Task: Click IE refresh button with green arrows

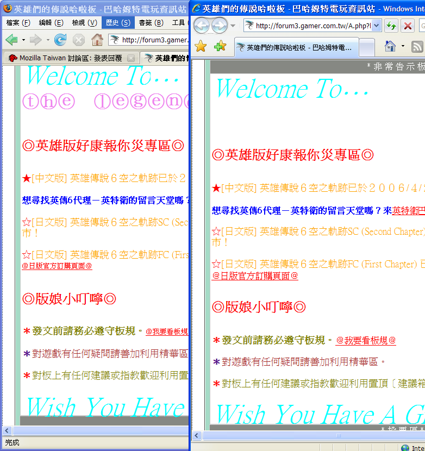Action: tap(391, 26)
